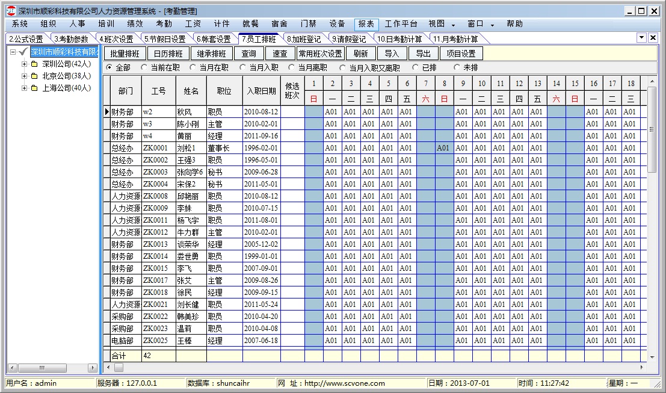The image size is (666, 393).
Task: Click the tree panel horizontal scrollbar thumb
Action: tap(42, 368)
